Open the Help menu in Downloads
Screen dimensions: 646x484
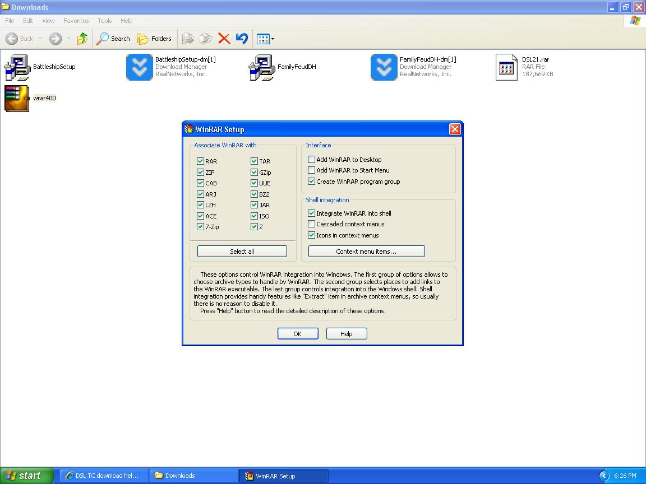point(127,21)
